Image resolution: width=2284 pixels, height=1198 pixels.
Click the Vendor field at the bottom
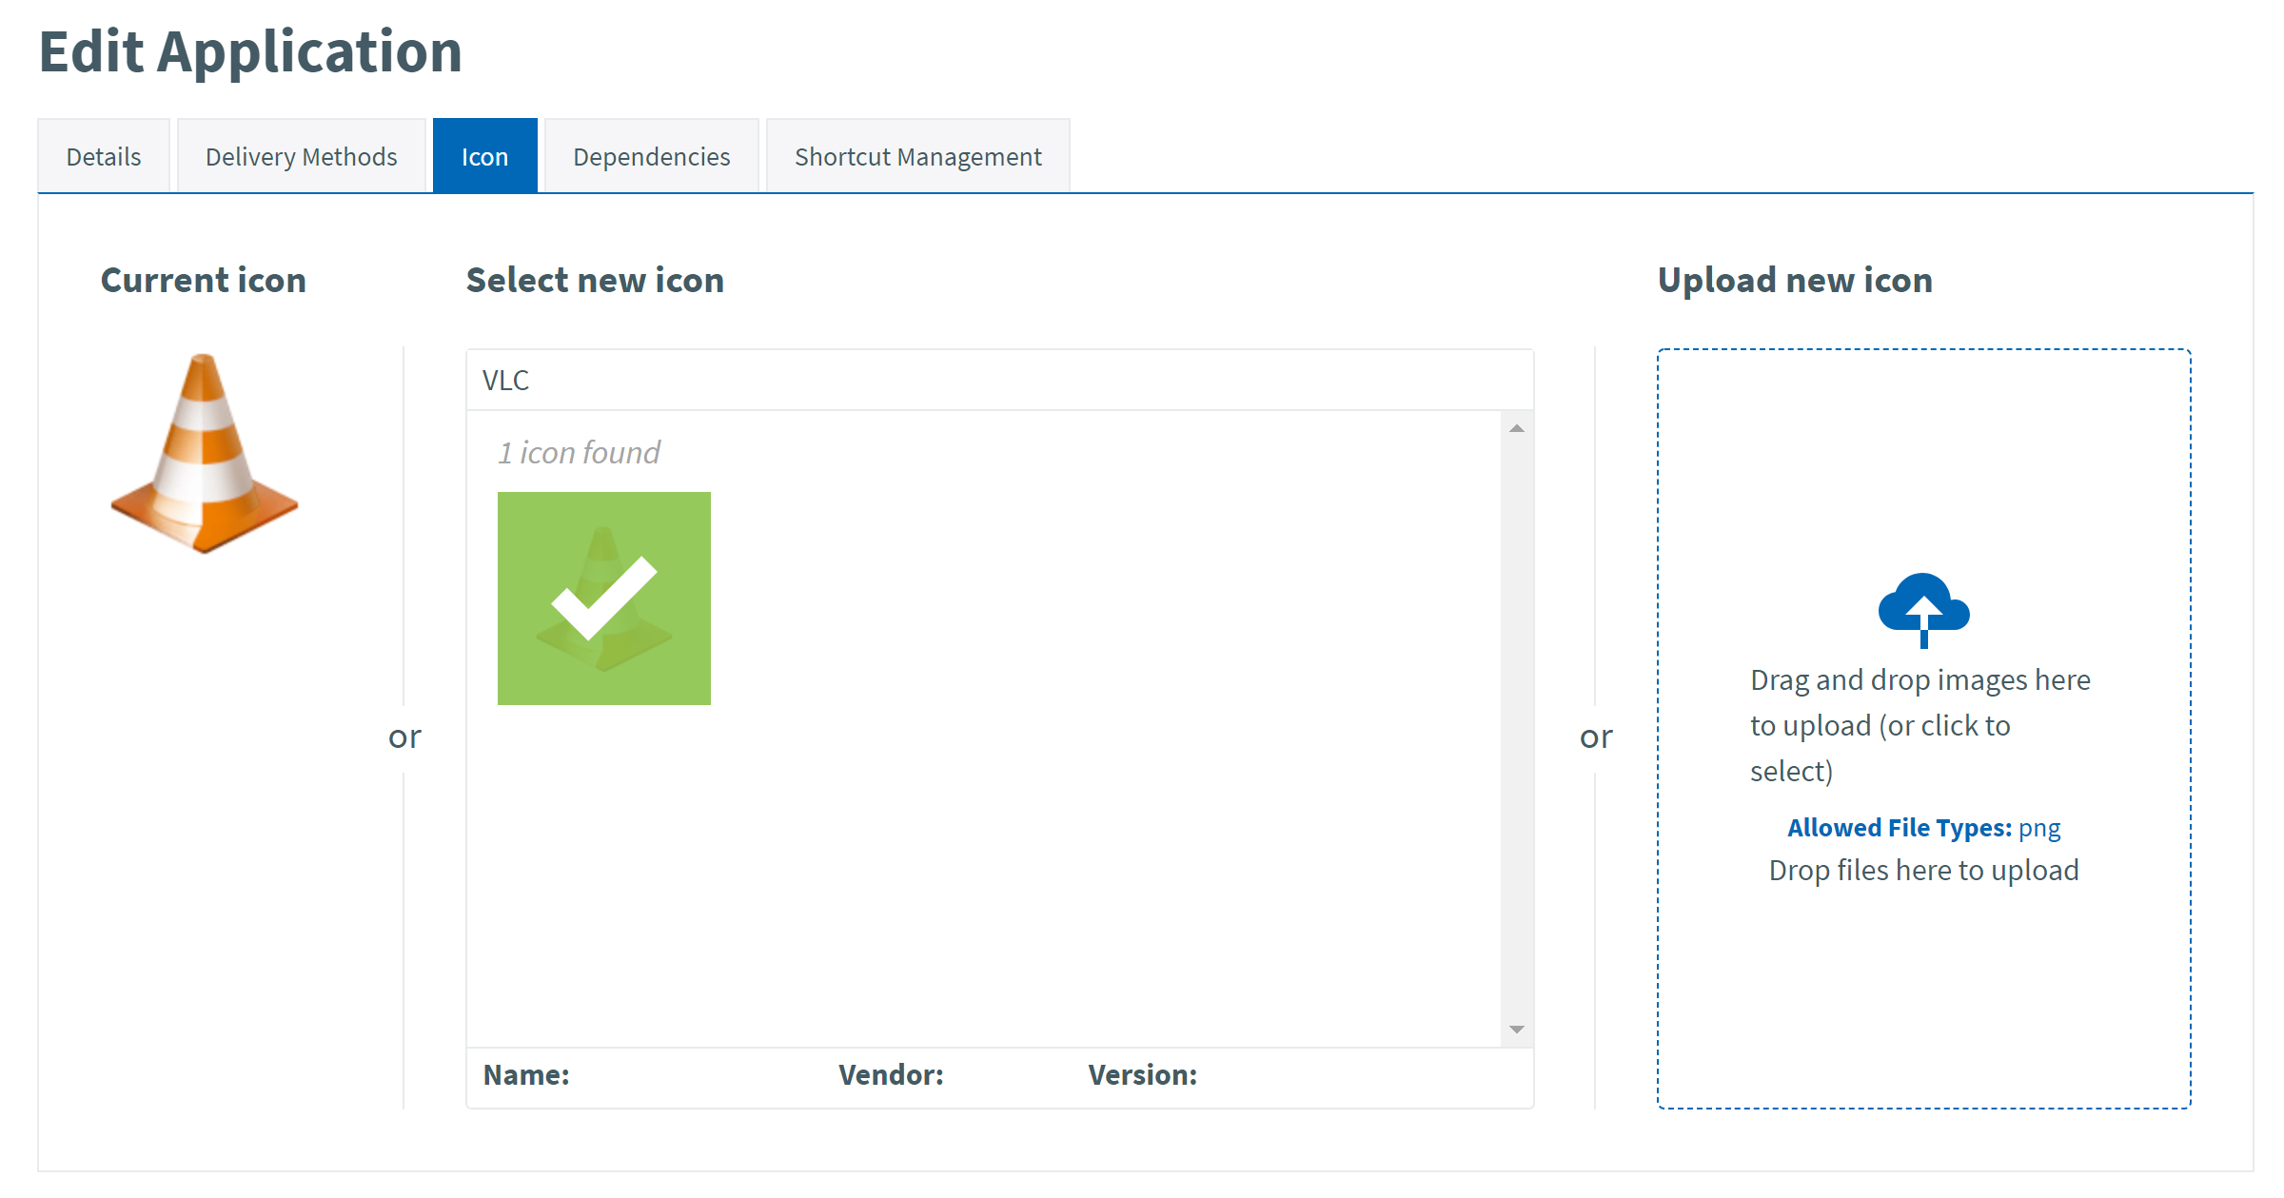pos(891,1074)
